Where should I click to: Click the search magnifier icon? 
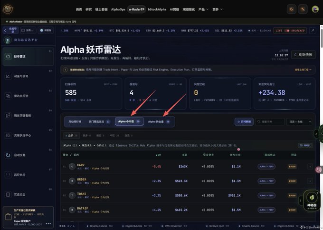pos(259,121)
